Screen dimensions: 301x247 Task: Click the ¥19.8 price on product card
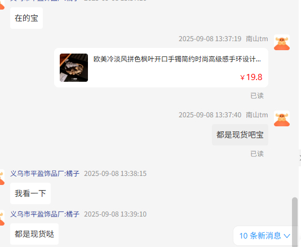(251, 77)
